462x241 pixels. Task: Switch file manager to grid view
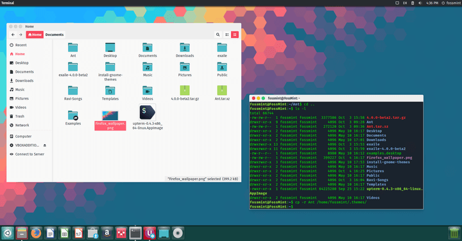pos(235,35)
